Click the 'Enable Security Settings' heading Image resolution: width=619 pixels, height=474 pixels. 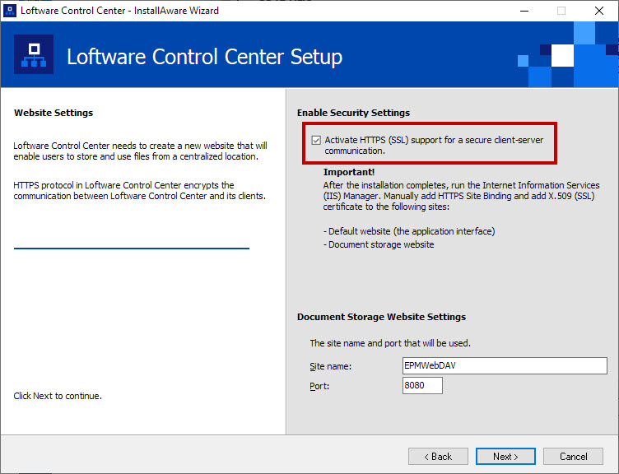(353, 113)
